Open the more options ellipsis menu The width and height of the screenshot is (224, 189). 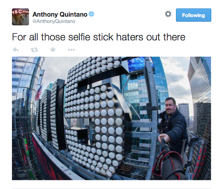pos(71,50)
